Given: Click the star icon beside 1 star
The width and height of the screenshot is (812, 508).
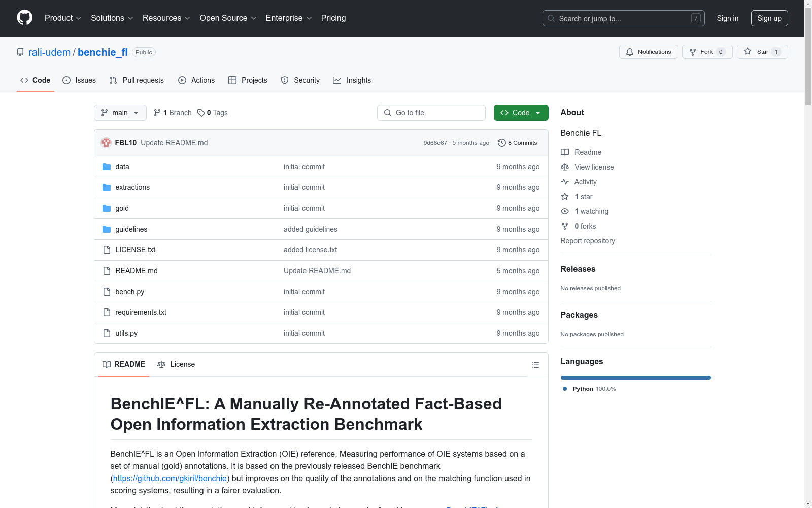Looking at the screenshot, I should (565, 197).
